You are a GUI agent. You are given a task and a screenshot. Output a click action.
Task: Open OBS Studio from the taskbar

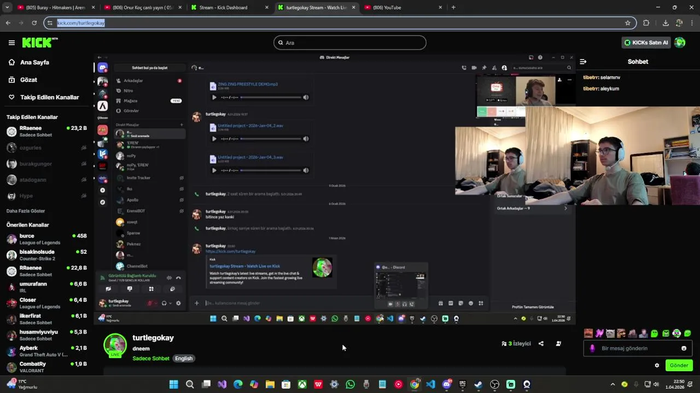494,384
